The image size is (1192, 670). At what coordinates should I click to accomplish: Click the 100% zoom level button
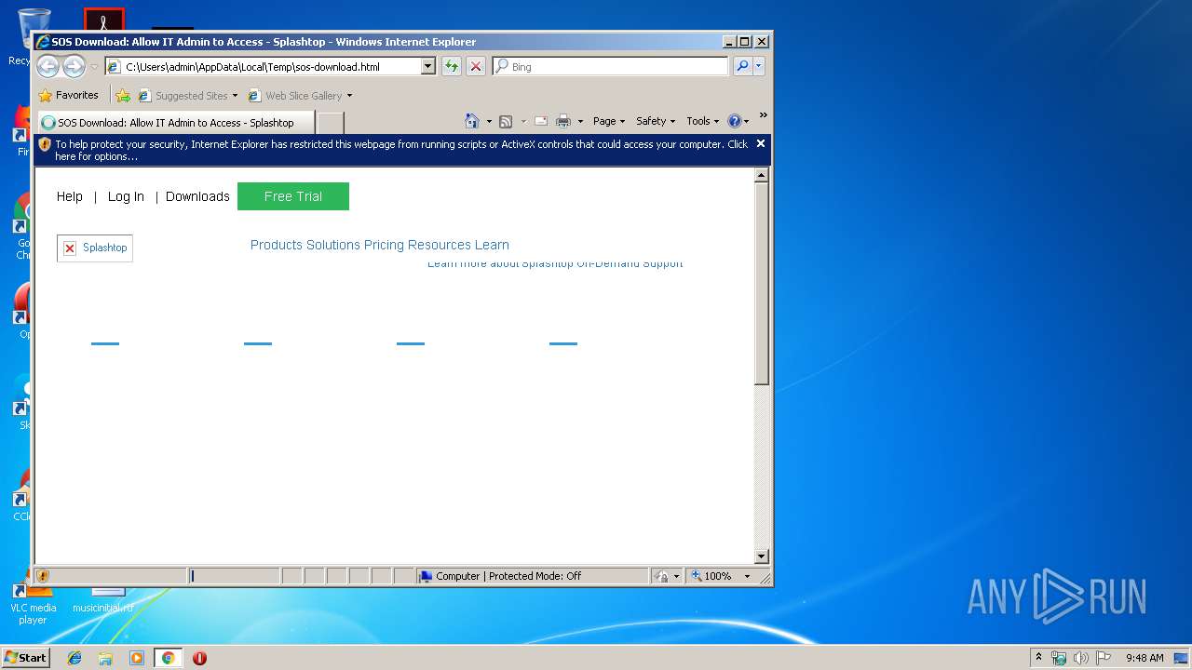coord(712,576)
